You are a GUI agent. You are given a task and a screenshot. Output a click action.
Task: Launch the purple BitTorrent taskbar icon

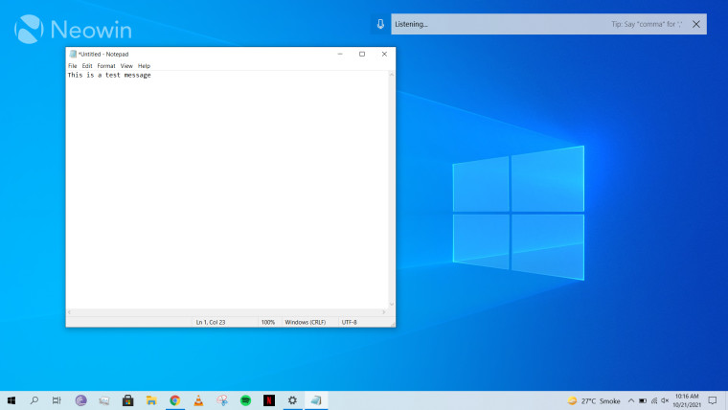(x=80, y=400)
